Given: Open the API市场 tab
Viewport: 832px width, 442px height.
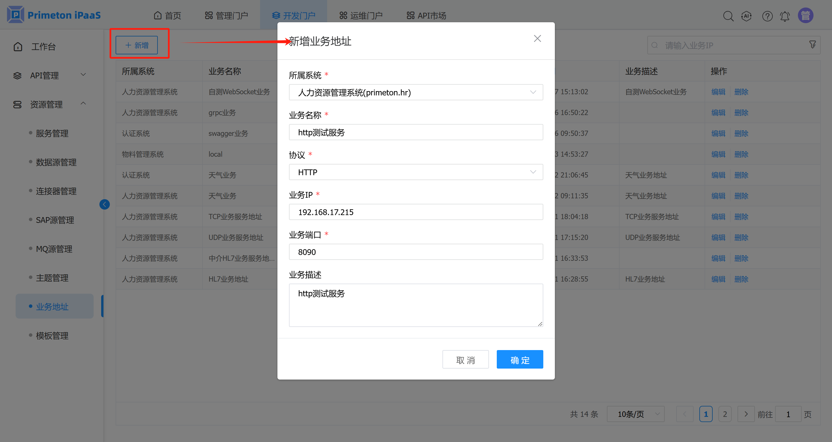Looking at the screenshot, I should 426,16.
